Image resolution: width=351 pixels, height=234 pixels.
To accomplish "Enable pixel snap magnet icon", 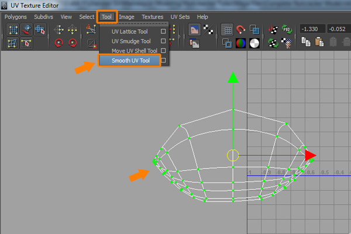I will [x=240, y=30].
